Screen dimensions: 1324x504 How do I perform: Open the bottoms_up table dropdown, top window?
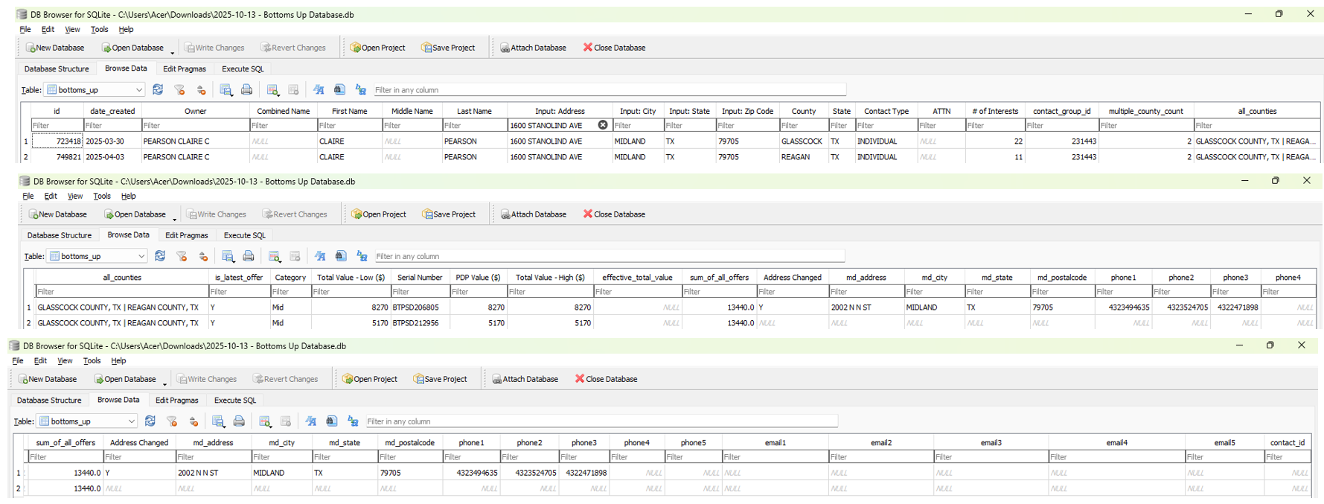pyautogui.click(x=95, y=89)
